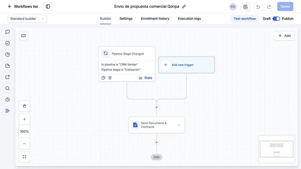This screenshot has height=169, width=301.
Task: Select Send Documents & Contracts action
Action: click(157, 125)
